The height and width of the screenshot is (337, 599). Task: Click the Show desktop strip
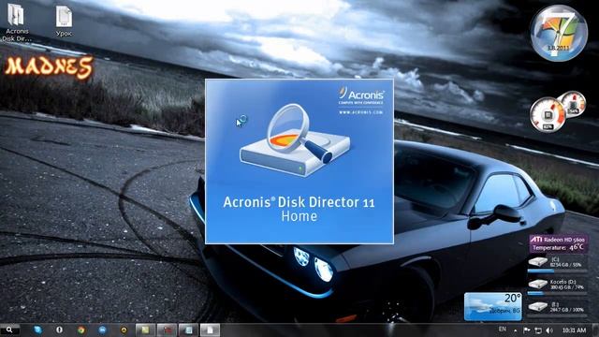click(x=595, y=330)
